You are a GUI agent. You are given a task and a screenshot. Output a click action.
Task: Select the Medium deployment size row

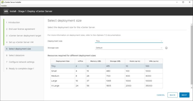coord(107,76)
